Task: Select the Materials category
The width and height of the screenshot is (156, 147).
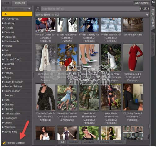Action: coord(17,64)
